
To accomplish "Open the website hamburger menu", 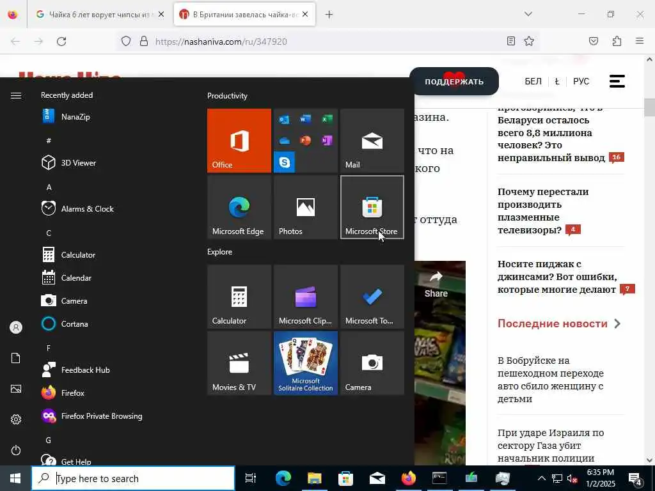I will point(617,81).
